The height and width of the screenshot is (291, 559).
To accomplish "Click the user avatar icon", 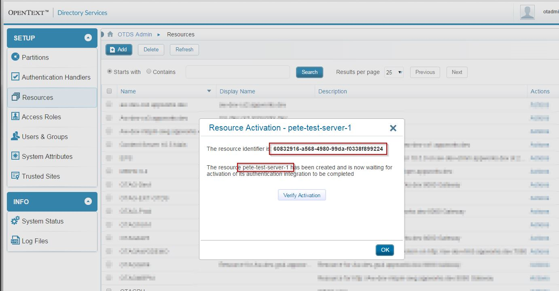I will coord(527,12).
